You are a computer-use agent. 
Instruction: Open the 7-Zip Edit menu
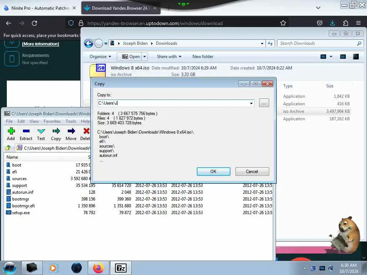click(21, 121)
